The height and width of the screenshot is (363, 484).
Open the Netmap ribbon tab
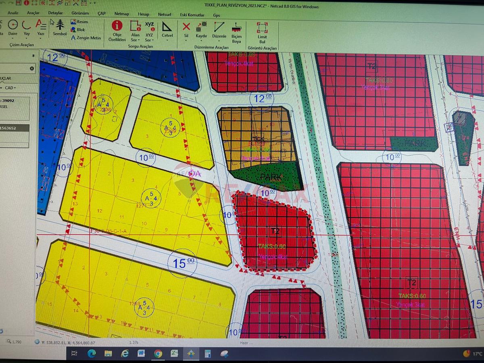(x=121, y=14)
